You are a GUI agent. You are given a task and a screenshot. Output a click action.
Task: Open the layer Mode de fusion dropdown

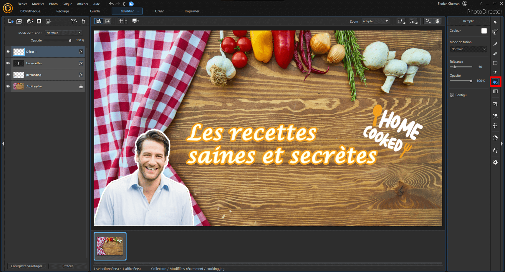(64, 33)
